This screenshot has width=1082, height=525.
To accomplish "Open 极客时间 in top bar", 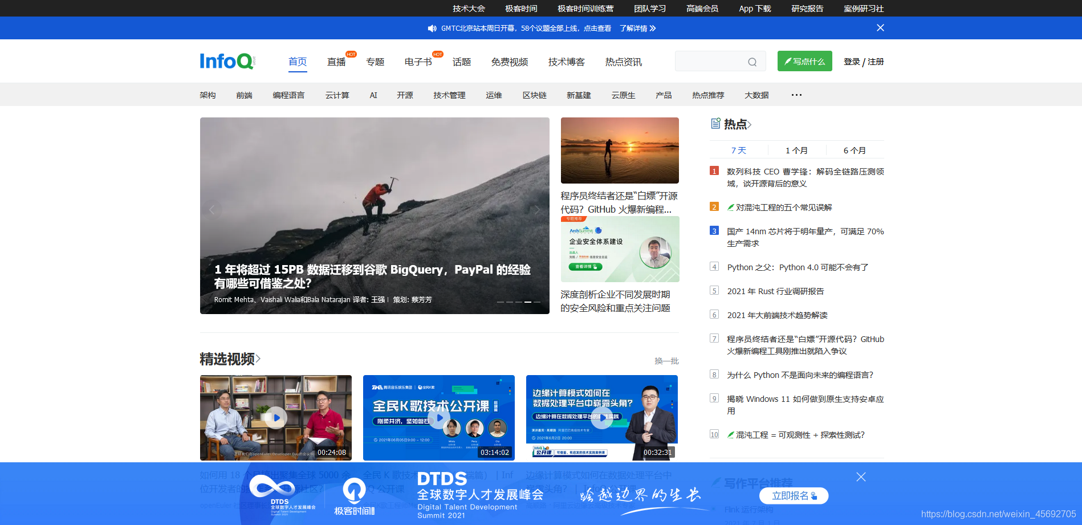I will pos(521,9).
